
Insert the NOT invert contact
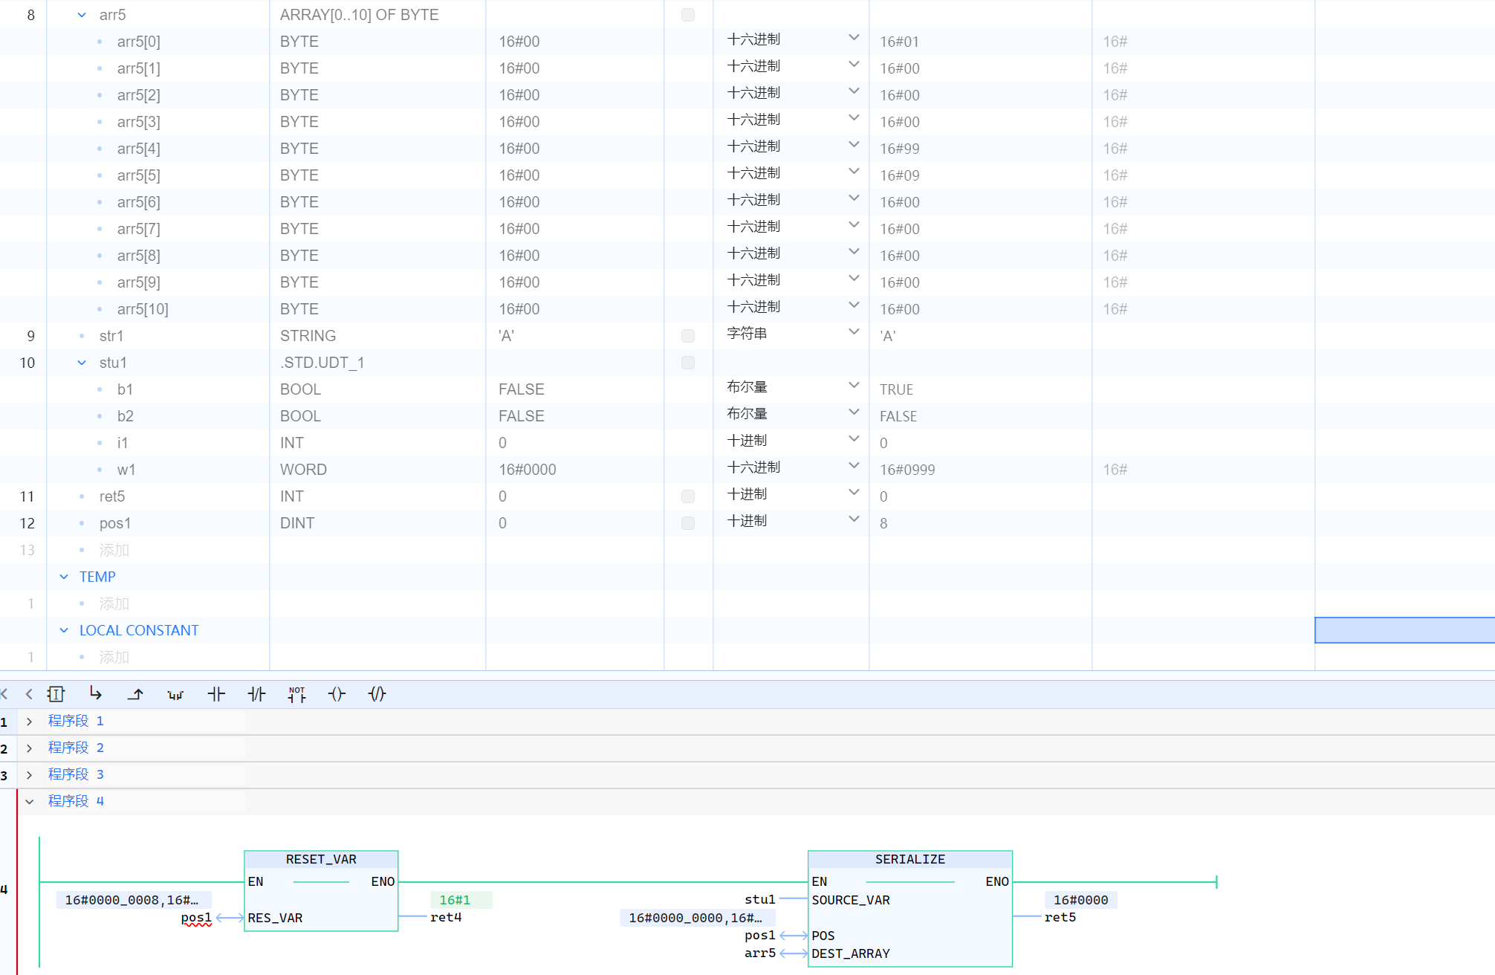coord(296,694)
